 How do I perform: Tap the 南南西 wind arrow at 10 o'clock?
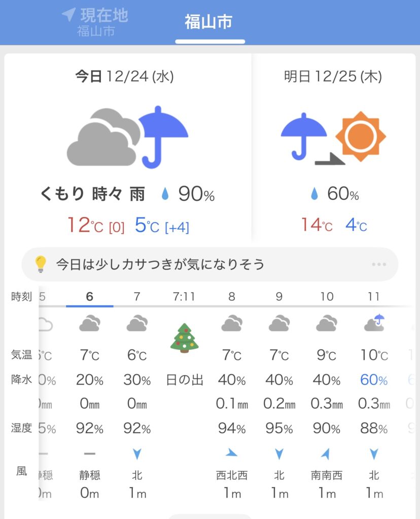pos(327,453)
